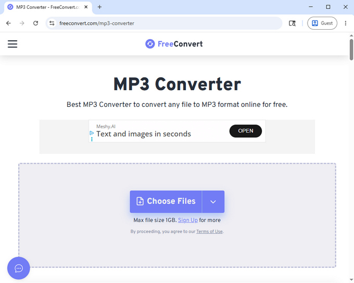The width and height of the screenshot is (354, 283).
Task: Click the page vertical scrollbar thumb
Action: 351,50
